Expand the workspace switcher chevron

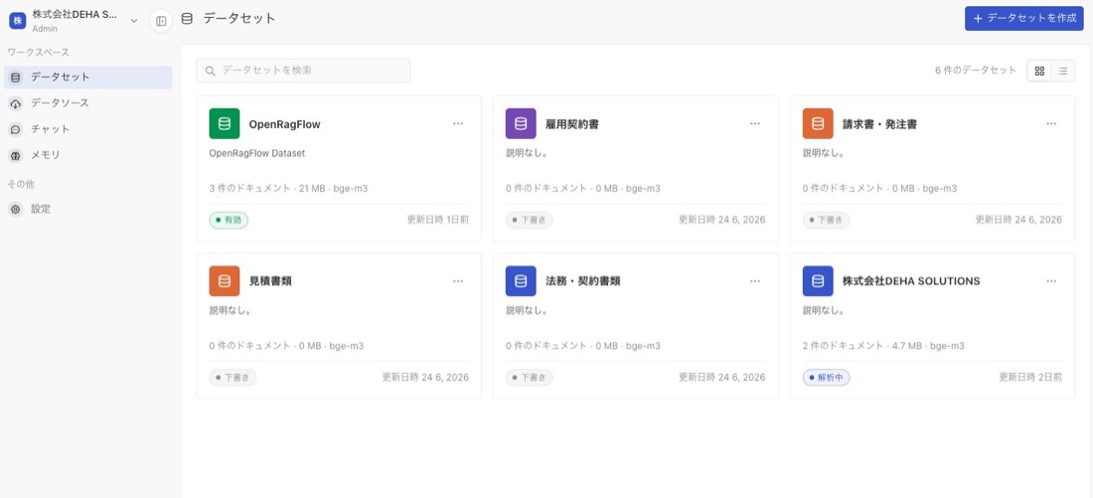134,20
